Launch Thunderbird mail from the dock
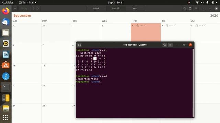The height and width of the screenshot is (123, 220). 6,22
